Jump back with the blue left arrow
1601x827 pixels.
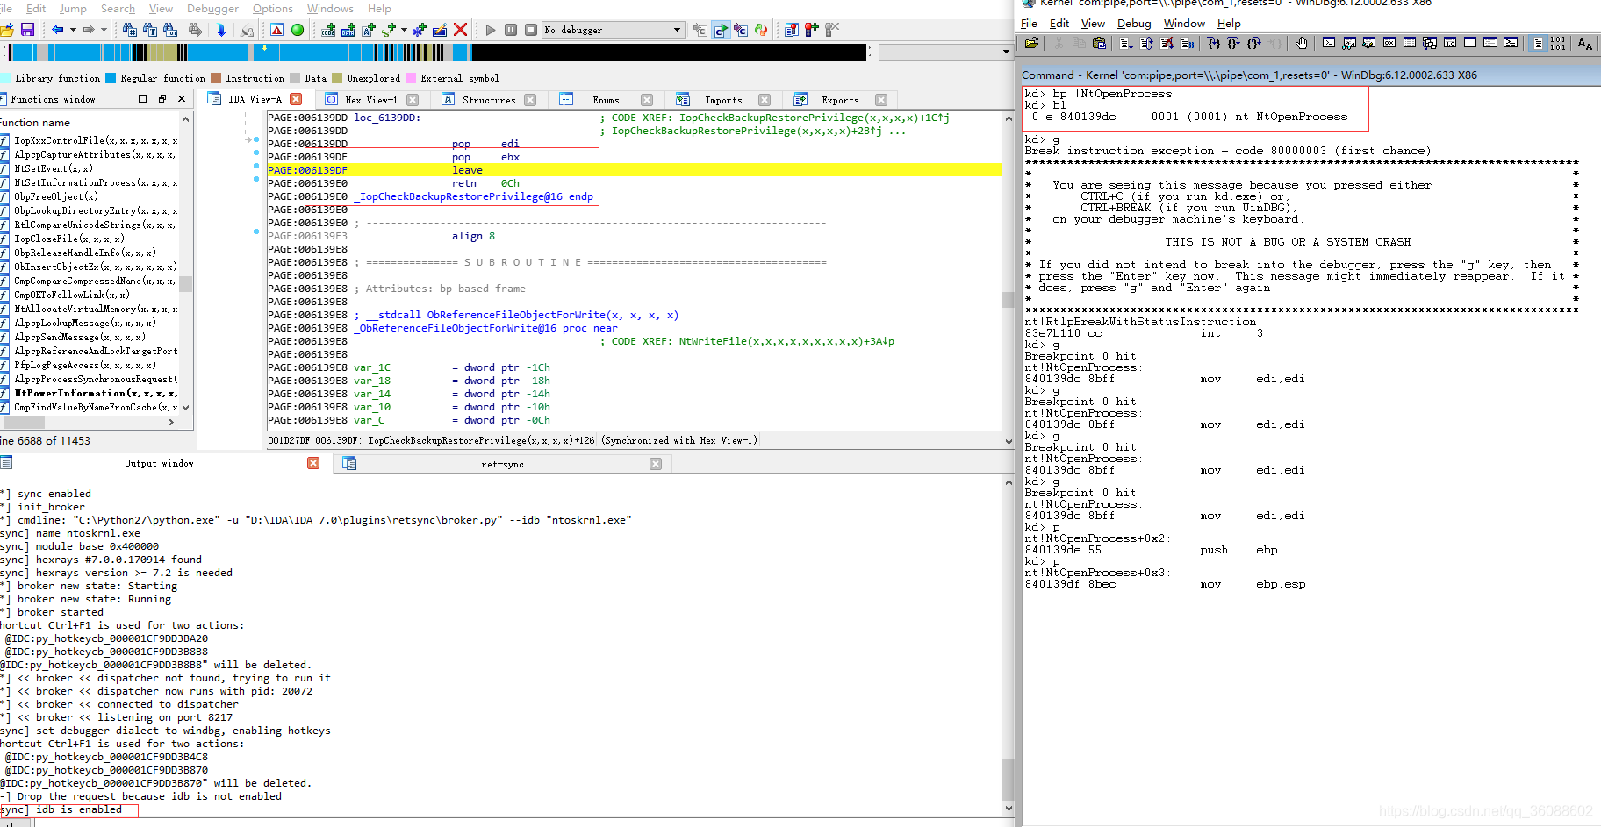point(57,30)
